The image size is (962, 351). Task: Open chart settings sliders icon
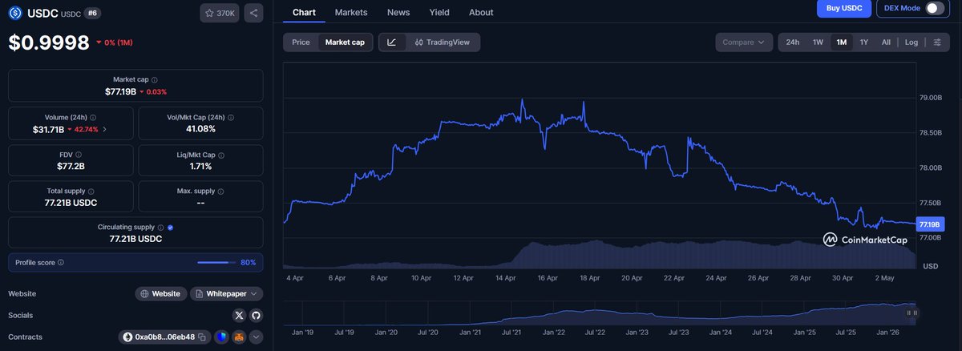pyautogui.click(x=936, y=42)
